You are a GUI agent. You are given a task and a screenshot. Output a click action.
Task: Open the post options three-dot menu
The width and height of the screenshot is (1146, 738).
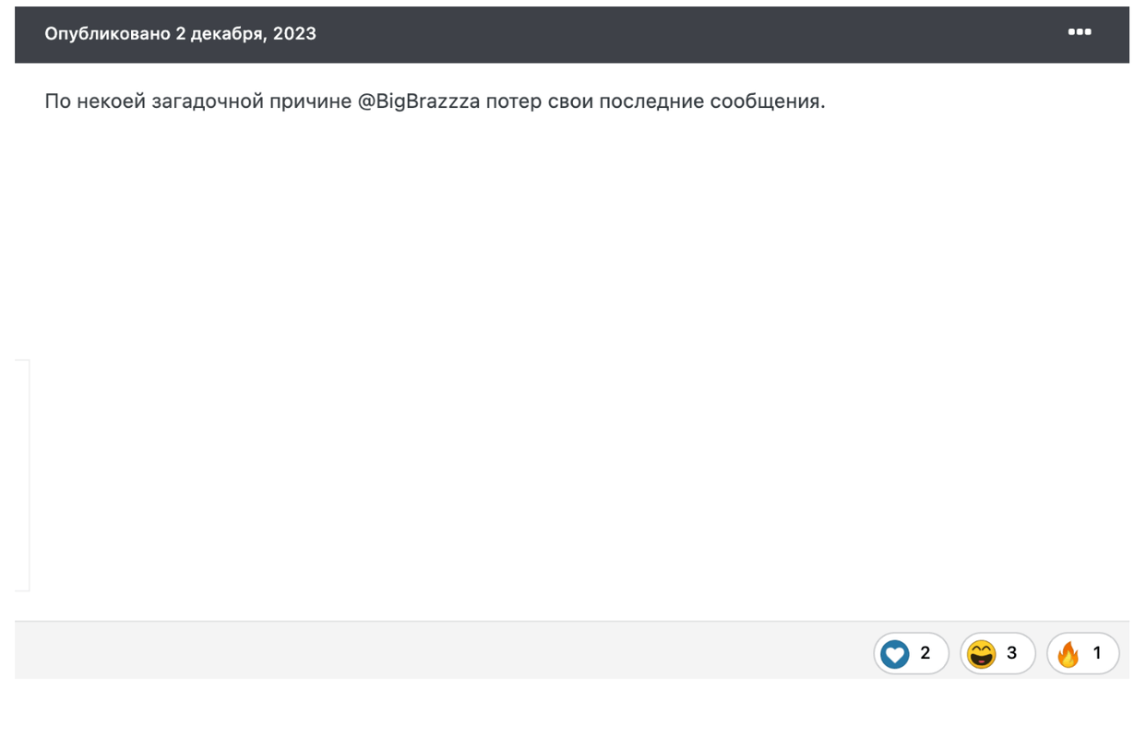[x=1080, y=32]
